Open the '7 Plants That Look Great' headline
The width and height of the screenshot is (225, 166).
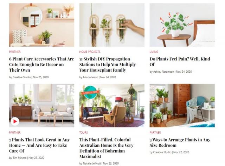pyautogui.click(x=39, y=145)
